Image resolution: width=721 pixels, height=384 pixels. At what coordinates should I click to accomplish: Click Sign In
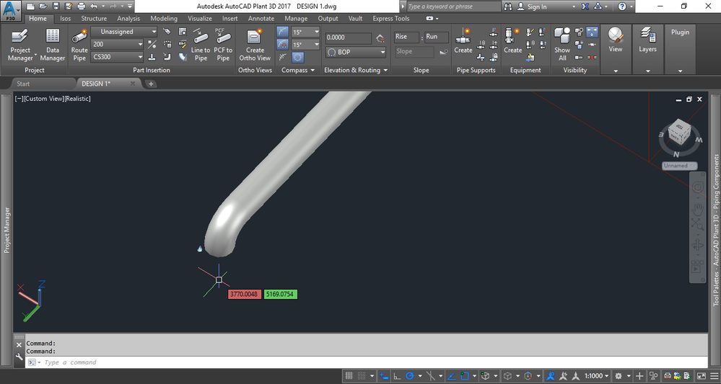tap(537, 6)
